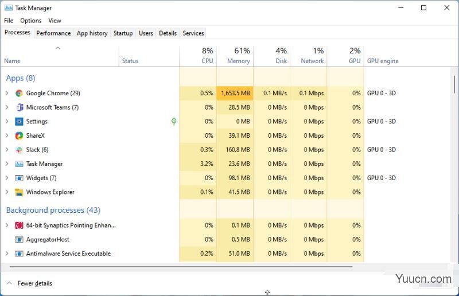Expand the Microsoft Teams process group
The width and height of the screenshot is (459, 296).
click(x=7, y=107)
